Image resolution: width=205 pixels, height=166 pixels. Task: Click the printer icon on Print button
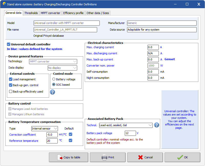pyautogui.click(x=104, y=157)
